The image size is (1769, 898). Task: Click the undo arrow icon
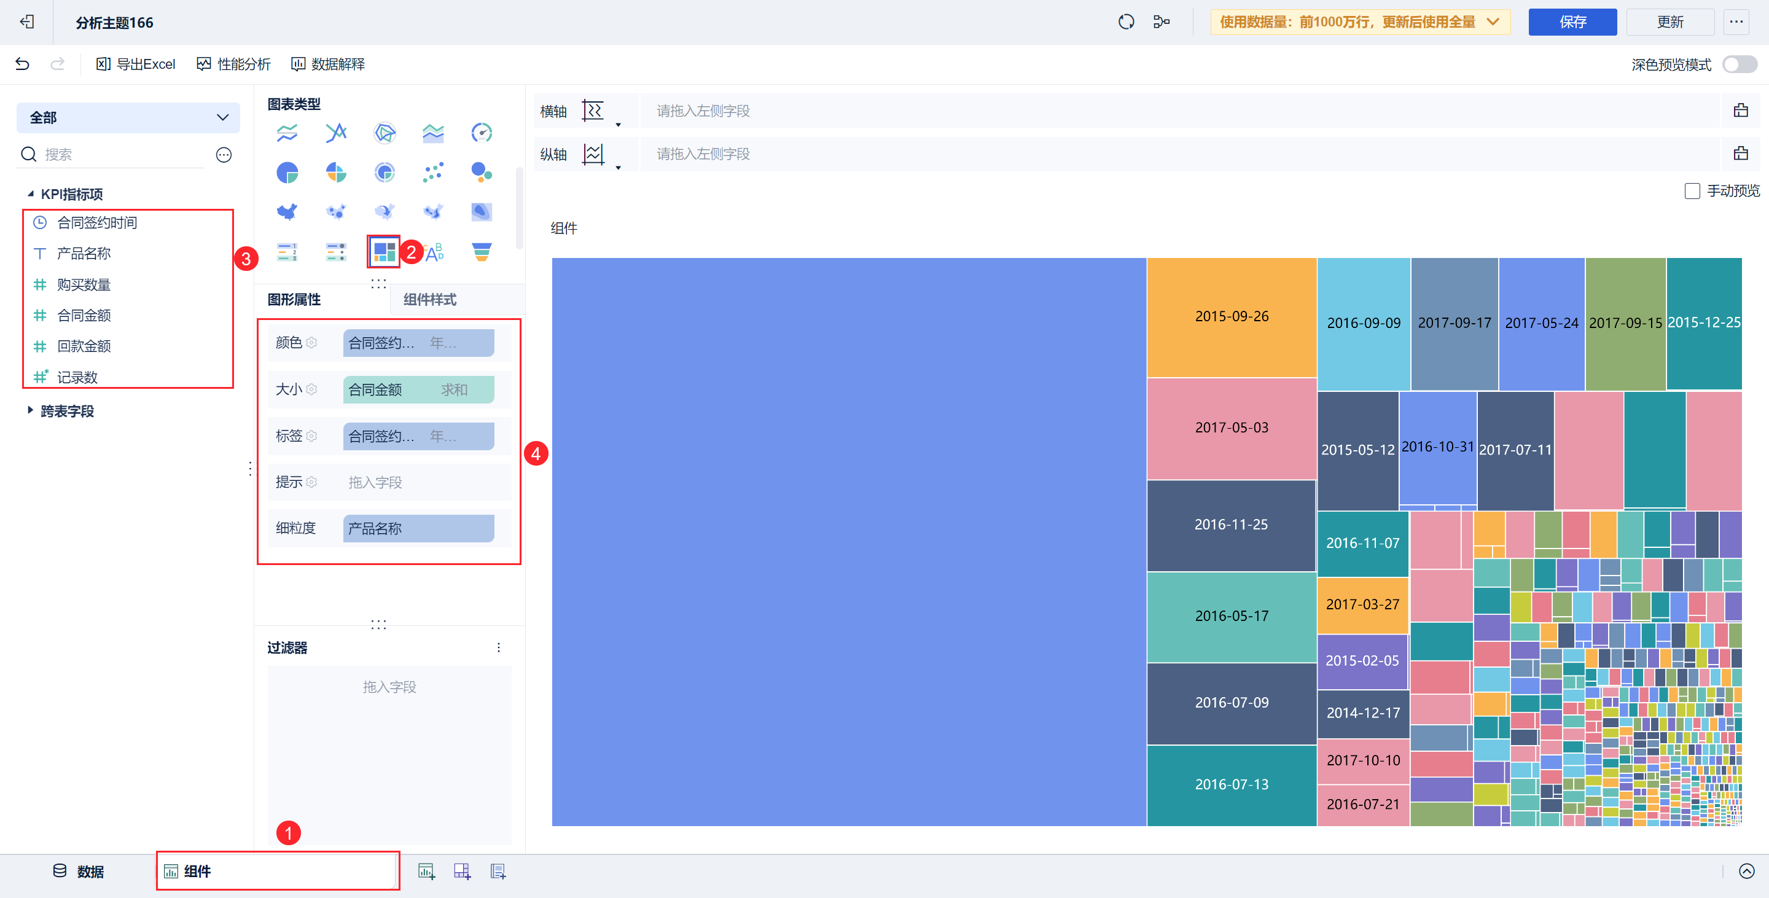click(x=22, y=64)
